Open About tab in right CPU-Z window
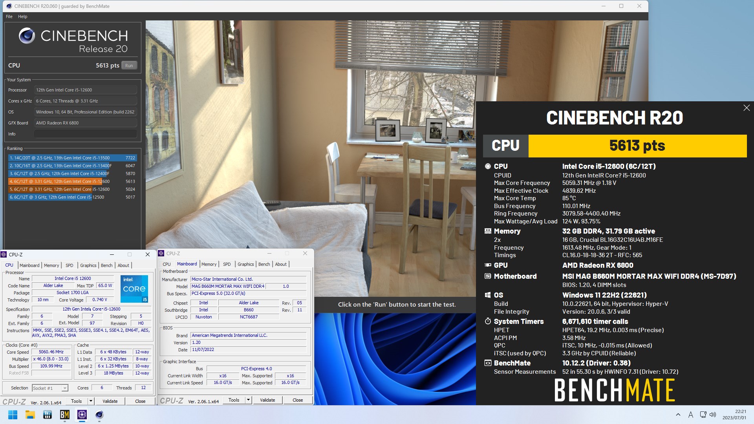 pos(281,264)
